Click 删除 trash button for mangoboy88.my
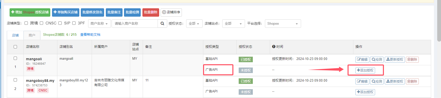Screen dimensions: 441x98 tap(412, 81)
